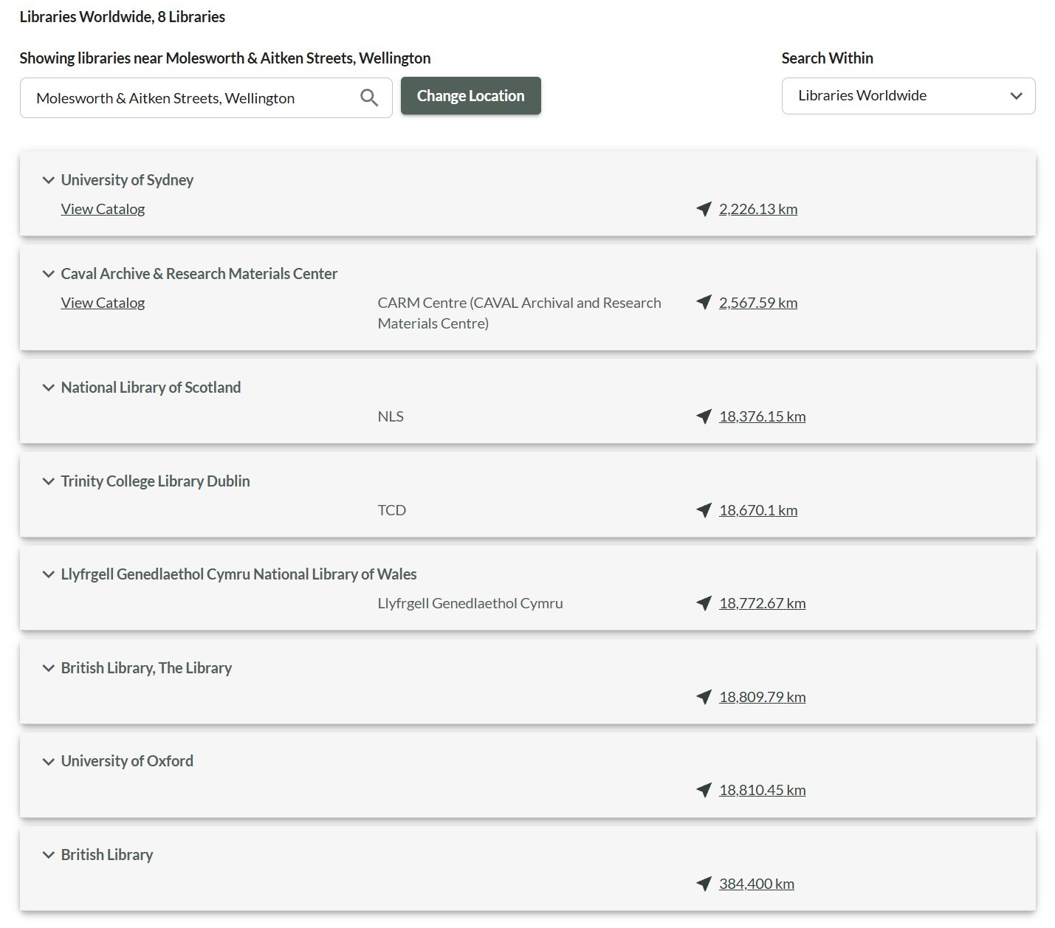Click the TCD label text
This screenshot has height=928, width=1055.
(x=392, y=510)
